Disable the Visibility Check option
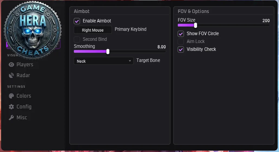This screenshot has height=152, width=279. coord(181,49)
